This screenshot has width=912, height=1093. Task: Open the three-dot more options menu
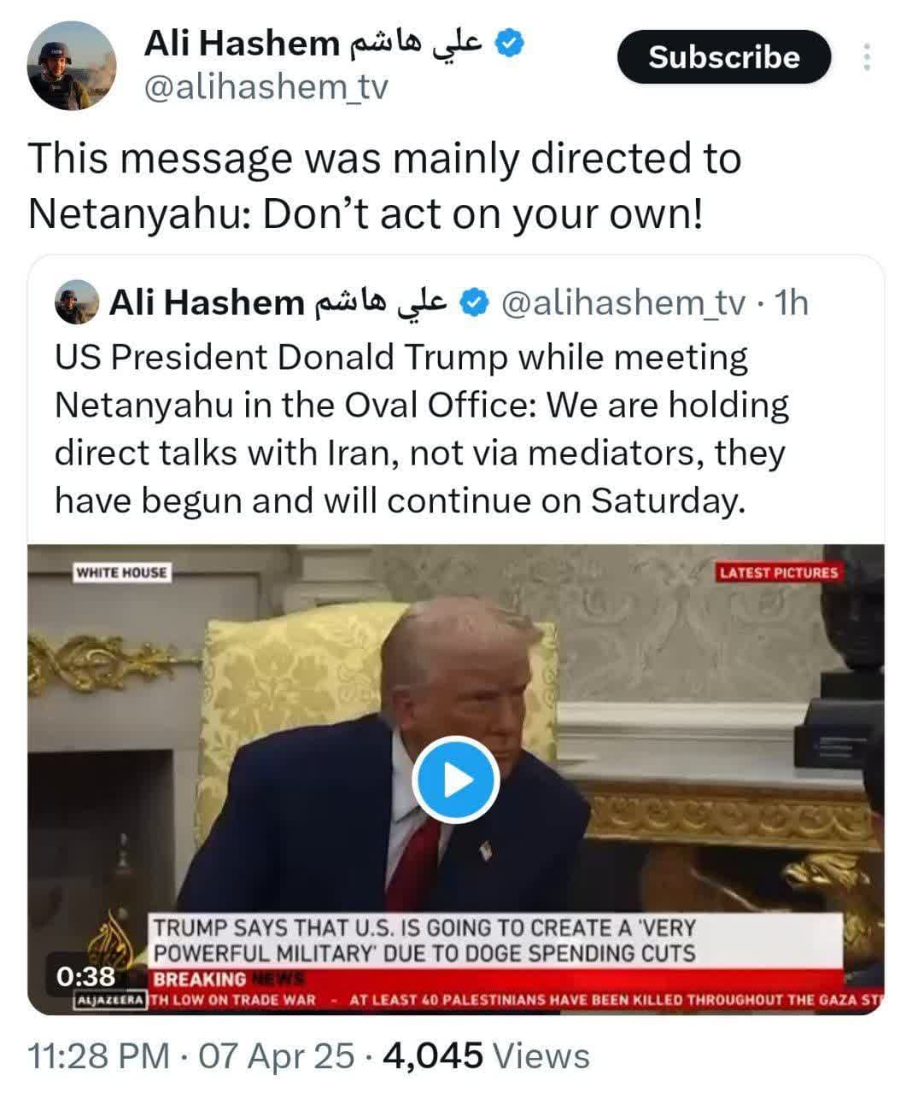click(x=867, y=57)
